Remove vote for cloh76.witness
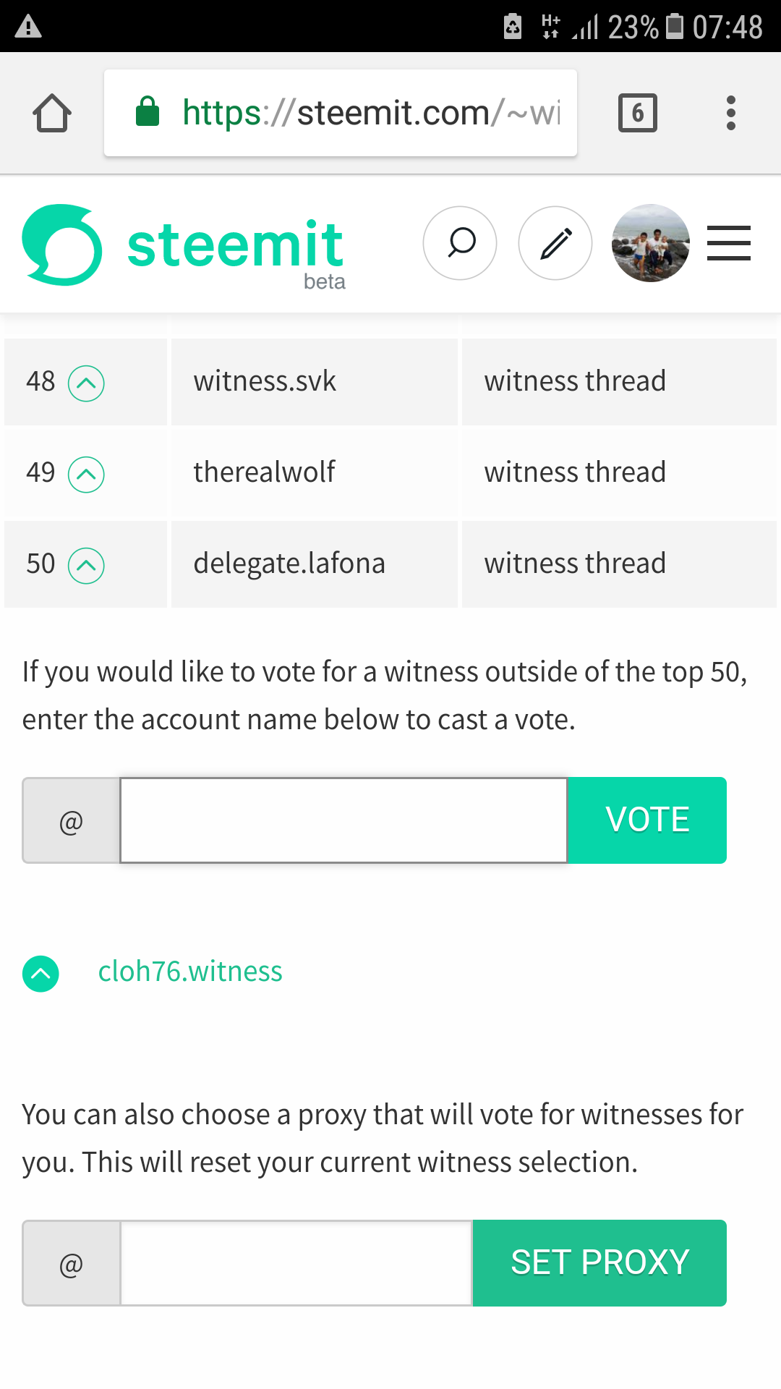Viewport: 781px width, 1389px height. 40,974
